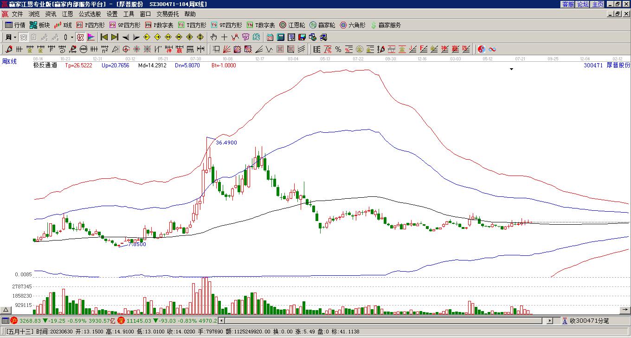Click the black down-triangle chart marker

click(x=512, y=69)
